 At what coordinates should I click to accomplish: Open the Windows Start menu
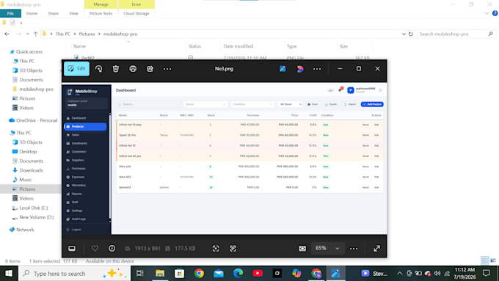click(x=9, y=274)
